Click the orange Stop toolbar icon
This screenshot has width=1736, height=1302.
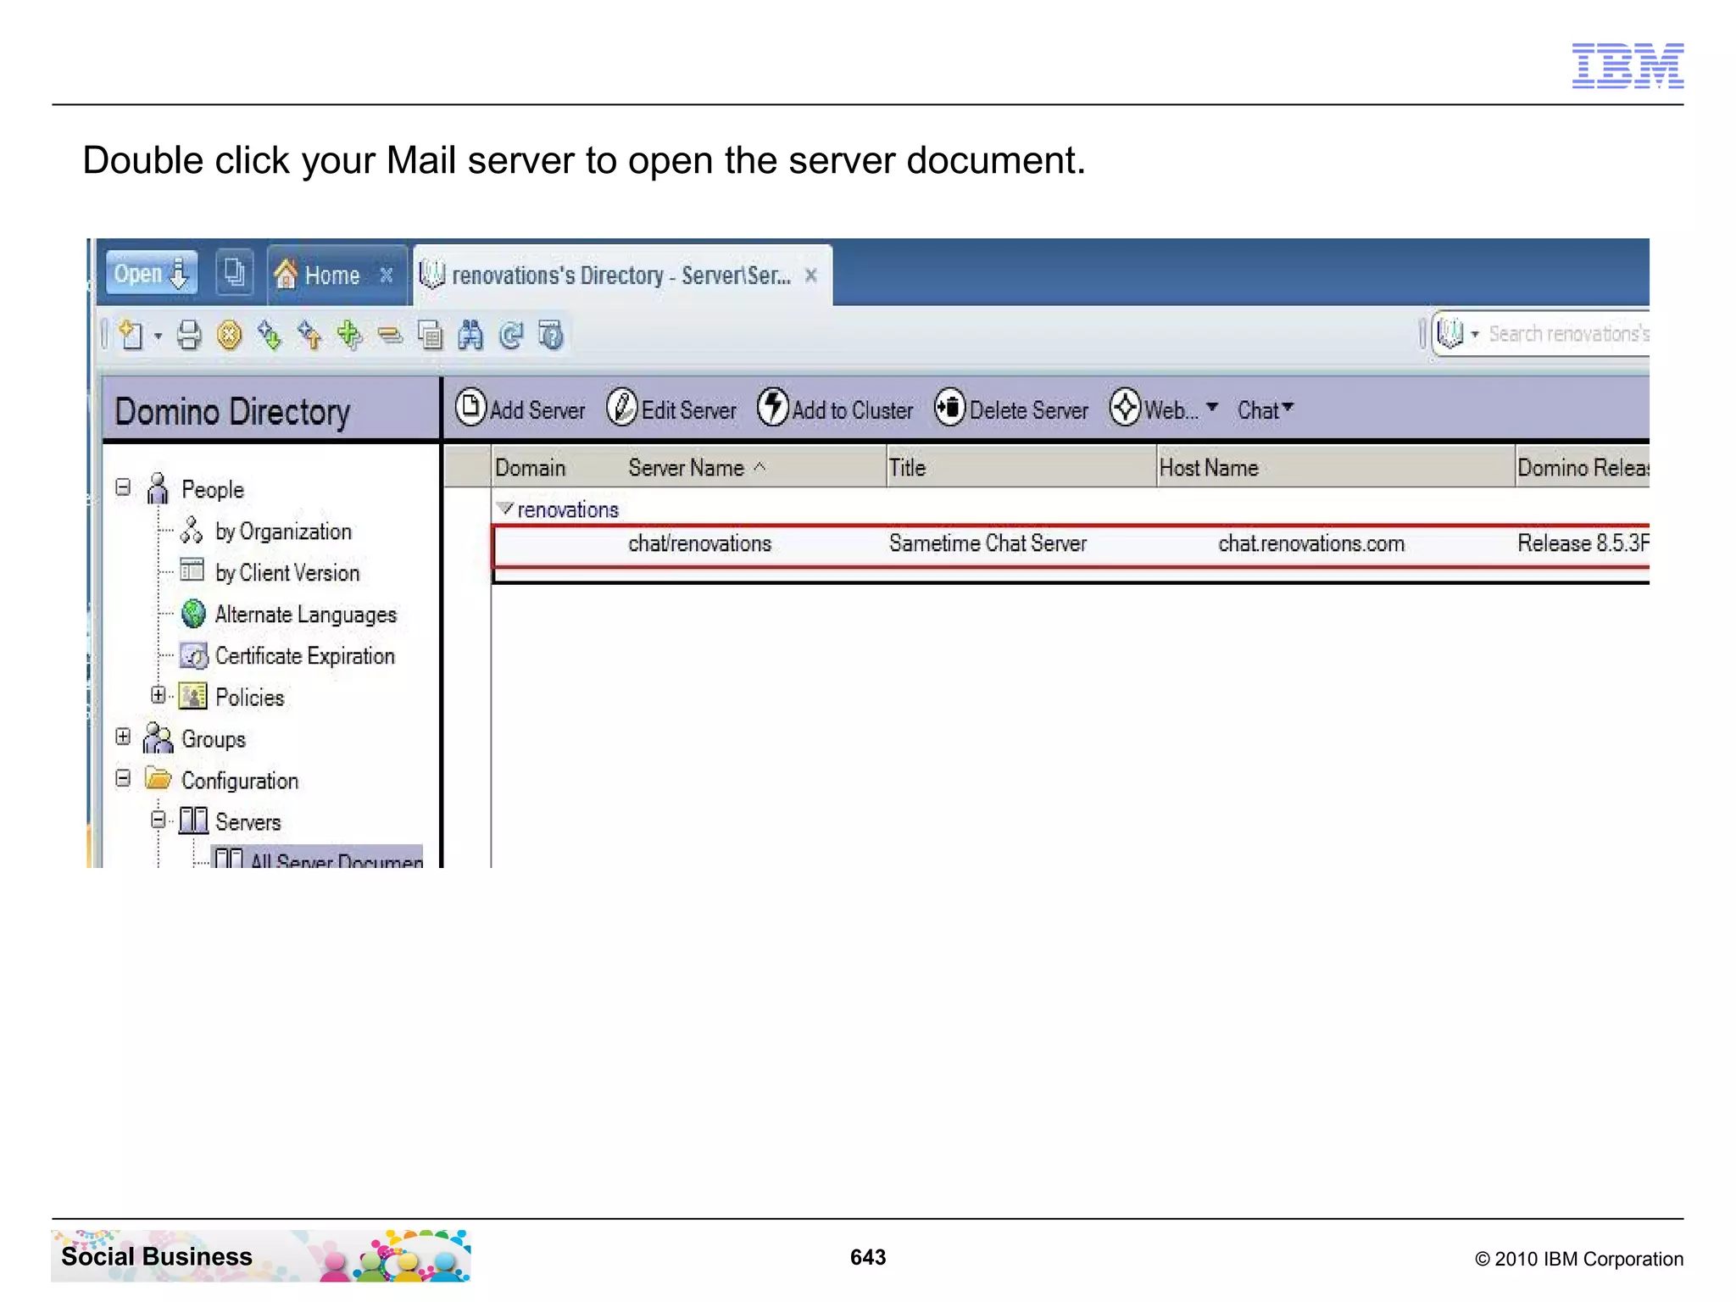click(229, 335)
